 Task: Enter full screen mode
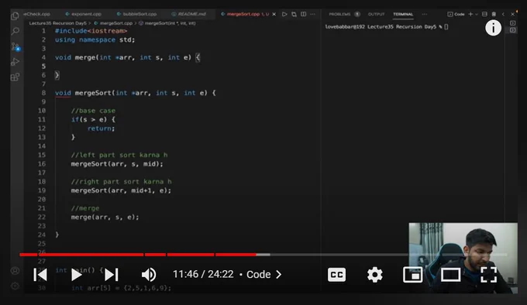(489, 275)
